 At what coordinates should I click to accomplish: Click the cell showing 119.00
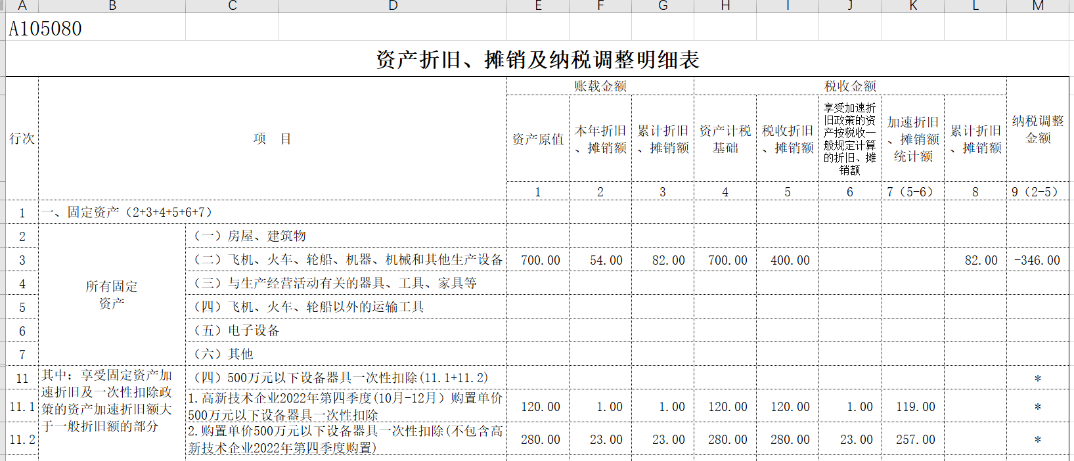[x=912, y=407]
